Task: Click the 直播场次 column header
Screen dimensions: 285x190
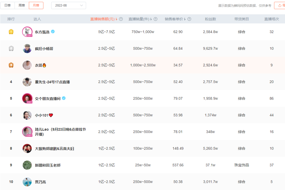Action: (x=272, y=19)
